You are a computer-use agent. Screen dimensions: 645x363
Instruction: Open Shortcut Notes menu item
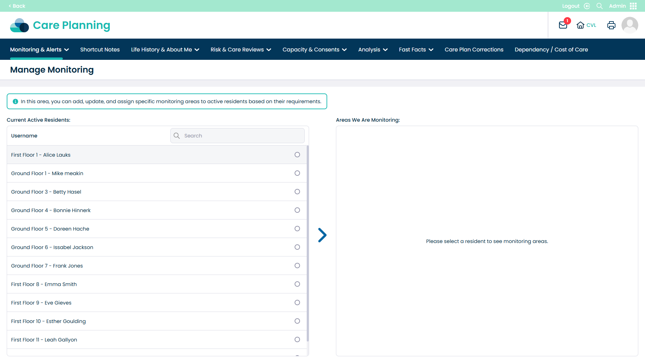[x=100, y=49]
